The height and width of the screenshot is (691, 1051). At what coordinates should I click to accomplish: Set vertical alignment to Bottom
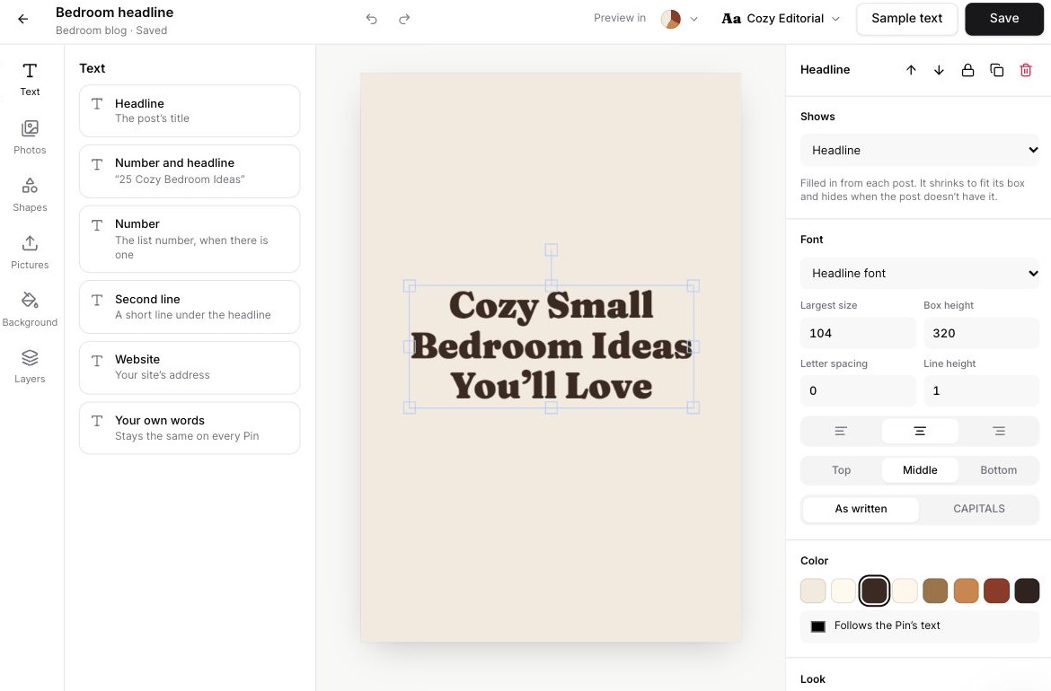point(999,470)
